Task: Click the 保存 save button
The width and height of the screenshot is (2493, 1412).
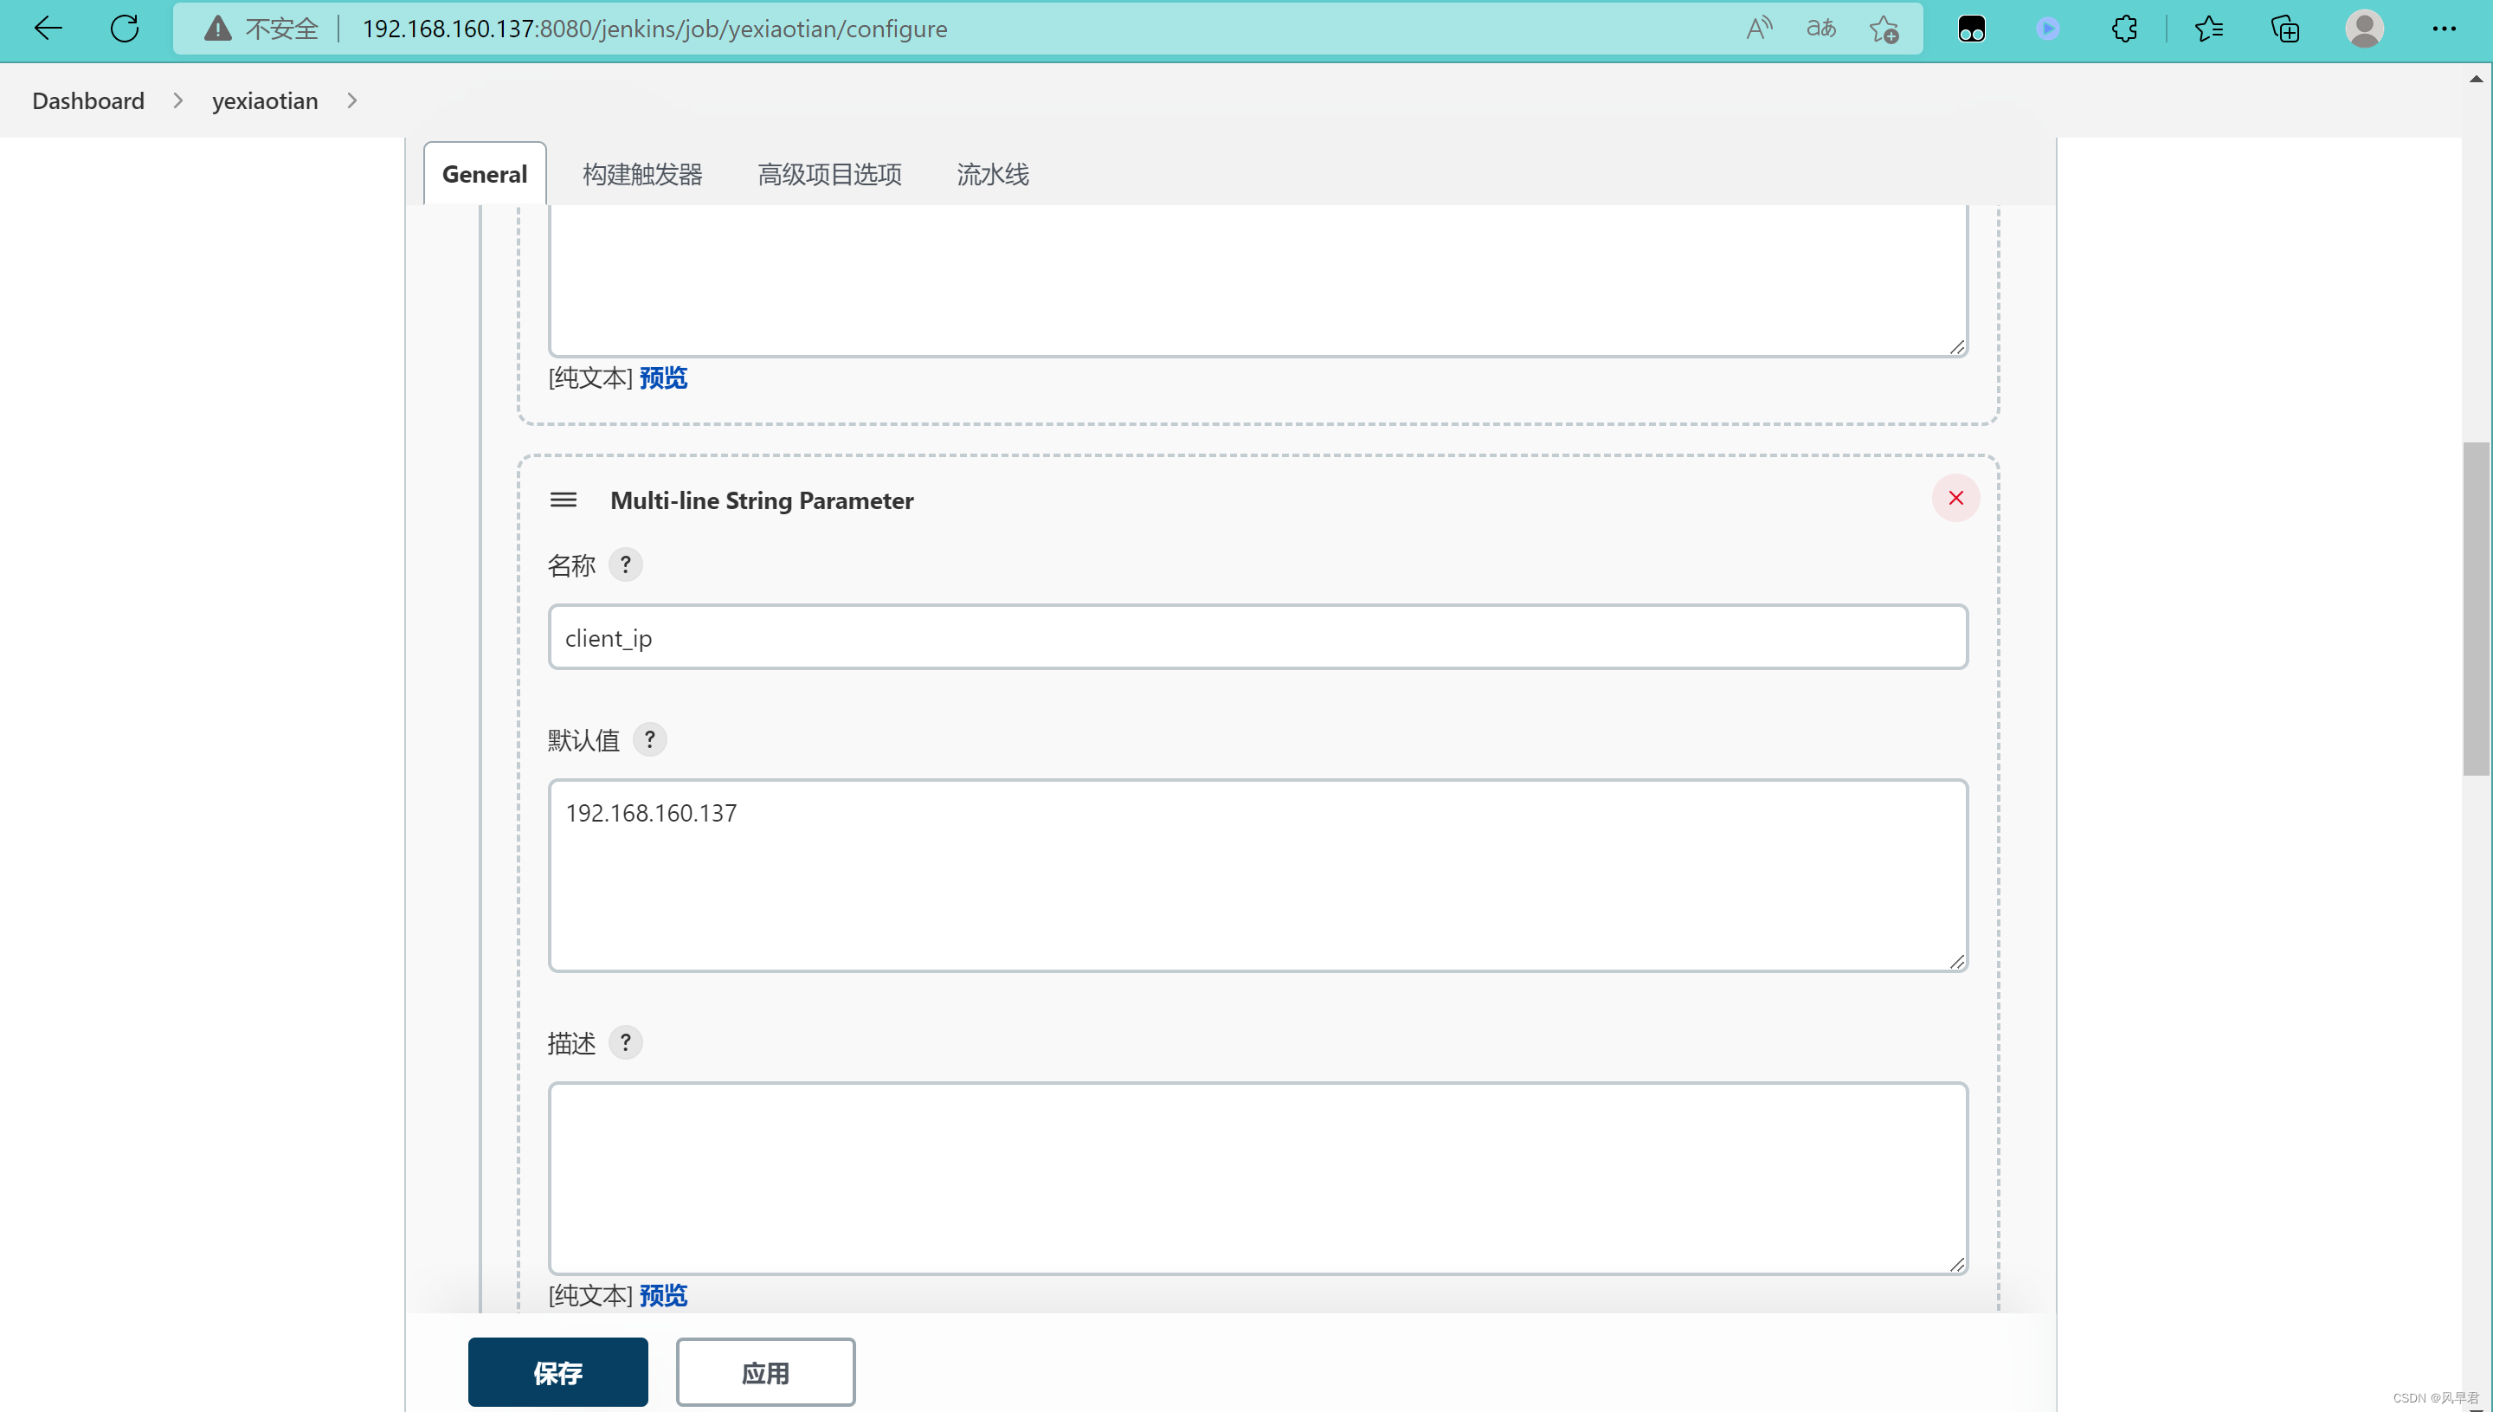Action: [x=557, y=1372]
